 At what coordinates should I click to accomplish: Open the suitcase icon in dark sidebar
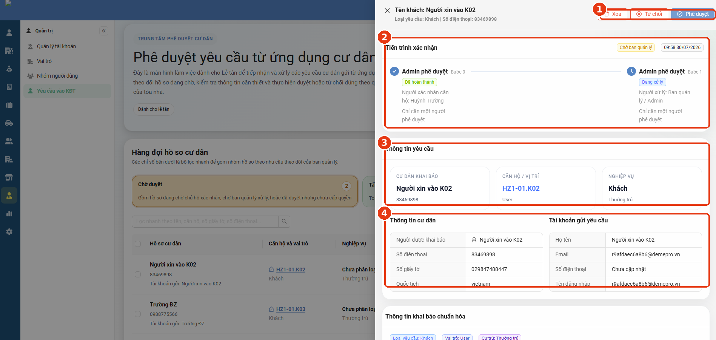point(9,105)
